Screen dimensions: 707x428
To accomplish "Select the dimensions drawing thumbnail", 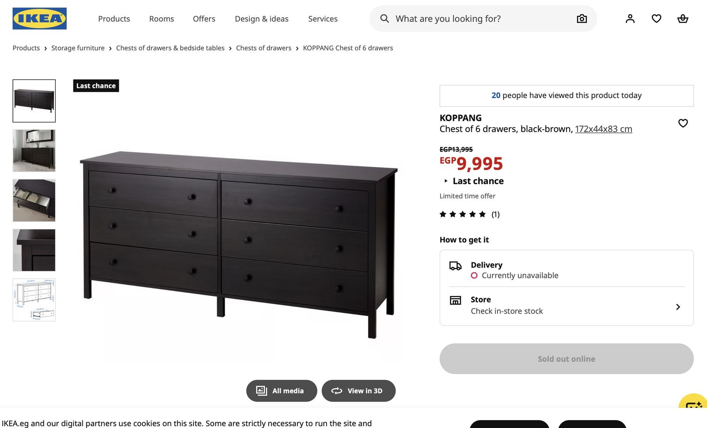I will (x=34, y=300).
